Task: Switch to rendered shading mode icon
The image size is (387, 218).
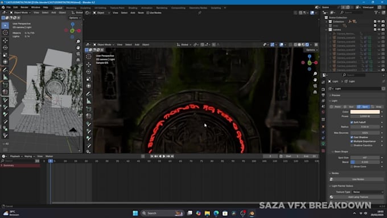Action: (307, 45)
